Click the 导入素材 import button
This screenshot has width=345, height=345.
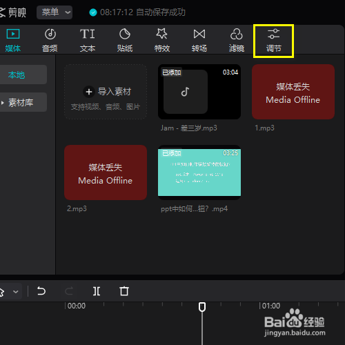(x=106, y=92)
